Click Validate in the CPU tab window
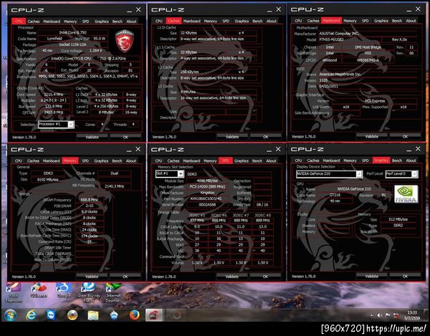This screenshot has height=336, width=430. point(92,137)
